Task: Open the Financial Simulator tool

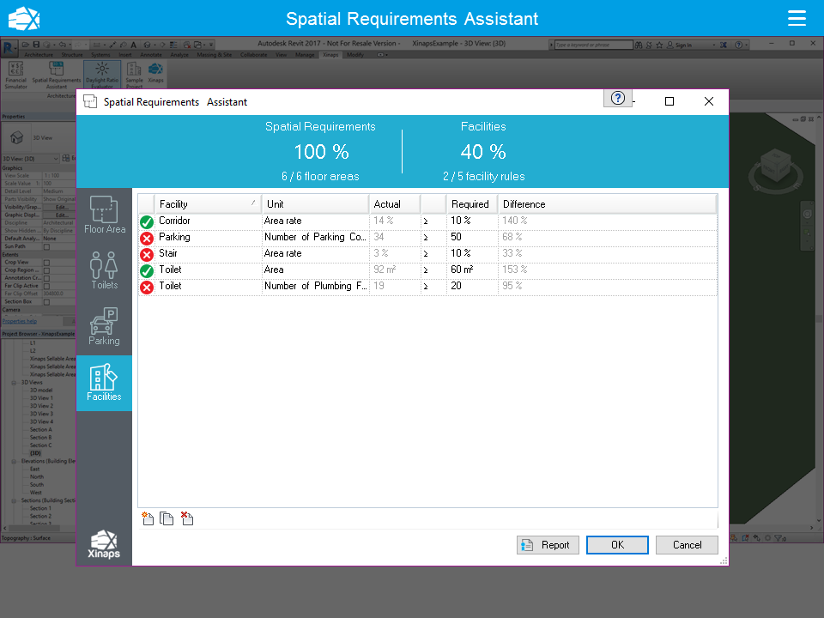Action: tap(15, 75)
